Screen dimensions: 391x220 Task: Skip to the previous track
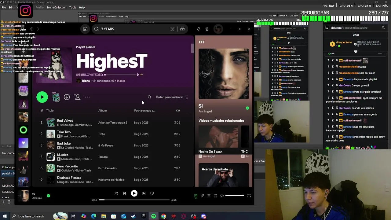pos(124,193)
